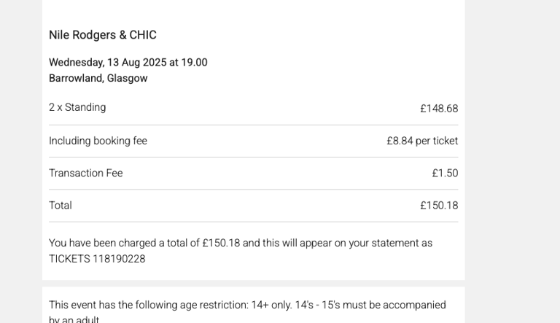Screen dimensions: 560x323
Task: Click the Nile Rodgers & CHIC event title
Action: click(x=103, y=35)
